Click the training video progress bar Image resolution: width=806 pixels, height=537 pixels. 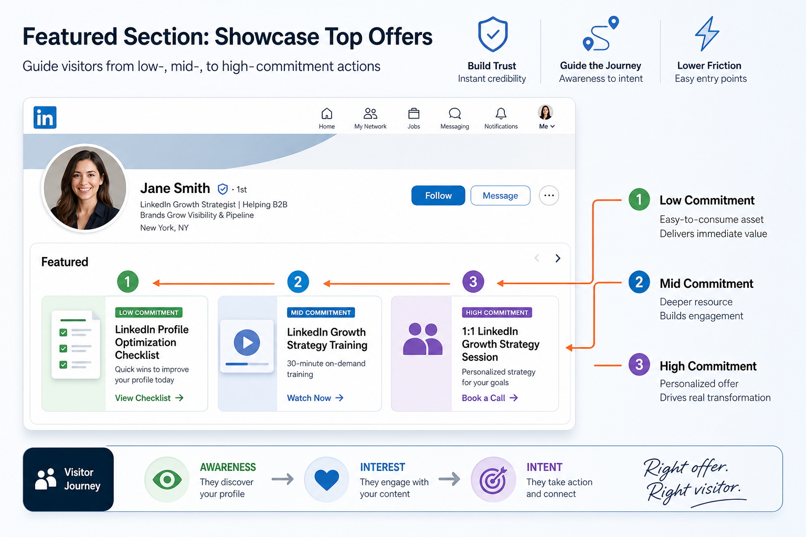coord(247,364)
